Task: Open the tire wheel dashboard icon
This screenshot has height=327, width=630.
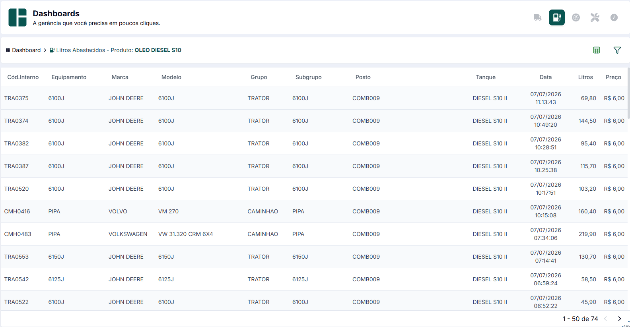Action: (x=576, y=17)
